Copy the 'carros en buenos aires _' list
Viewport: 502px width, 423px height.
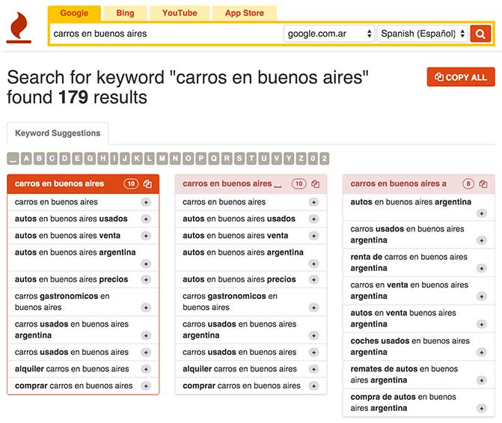316,184
